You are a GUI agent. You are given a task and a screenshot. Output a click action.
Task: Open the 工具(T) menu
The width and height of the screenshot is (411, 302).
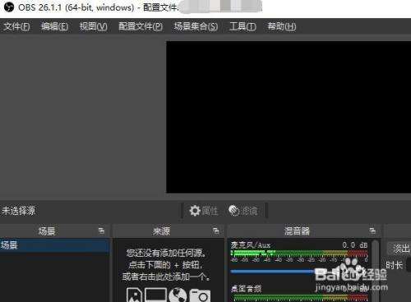click(242, 26)
